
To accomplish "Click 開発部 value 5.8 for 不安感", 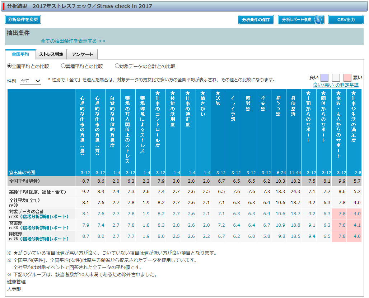I will [x=266, y=236].
